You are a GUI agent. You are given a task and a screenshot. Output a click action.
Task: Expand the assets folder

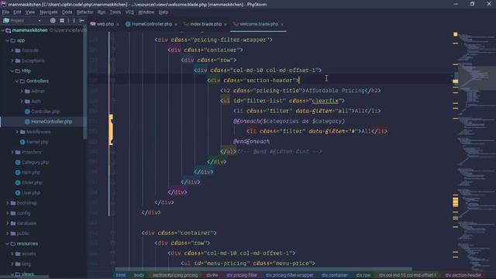(x=12, y=253)
